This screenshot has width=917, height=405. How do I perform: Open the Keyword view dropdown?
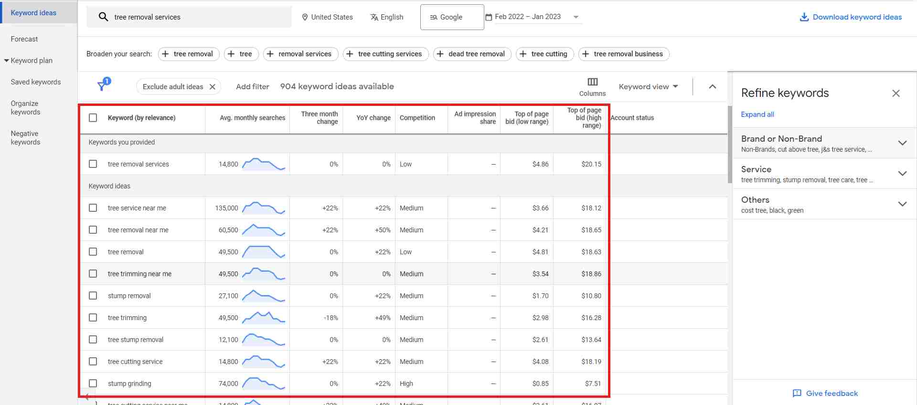[648, 87]
